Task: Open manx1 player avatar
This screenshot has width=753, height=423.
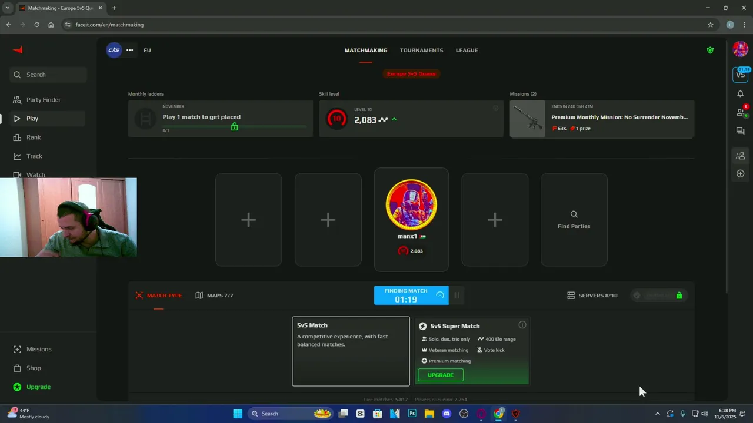Action: click(411, 204)
